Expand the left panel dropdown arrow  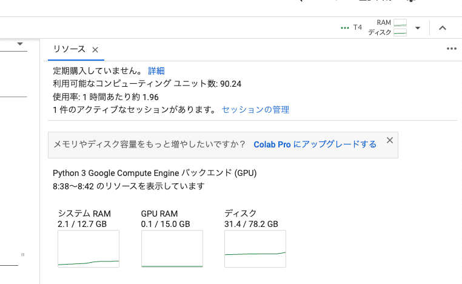pos(20,44)
